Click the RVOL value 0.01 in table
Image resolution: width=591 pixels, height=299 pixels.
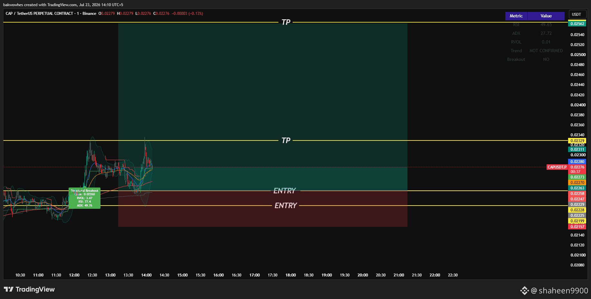(546, 42)
